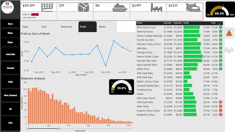235x132 pixels.
Task: Click the Latest Sales 2.53M text
Action: pos(29,18)
